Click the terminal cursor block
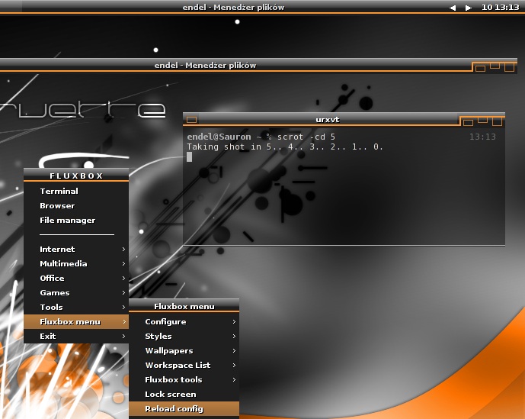525x419 pixels. pyautogui.click(x=190, y=156)
